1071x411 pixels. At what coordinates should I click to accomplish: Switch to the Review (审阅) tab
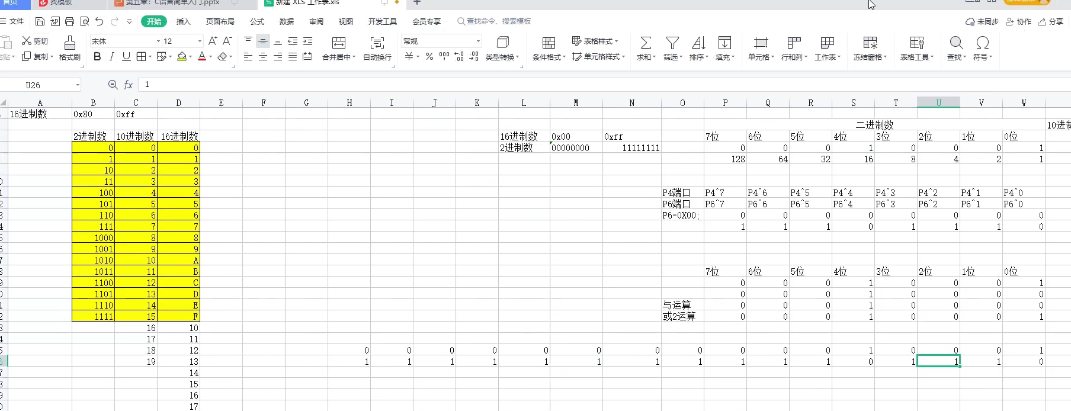click(x=316, y=21)
